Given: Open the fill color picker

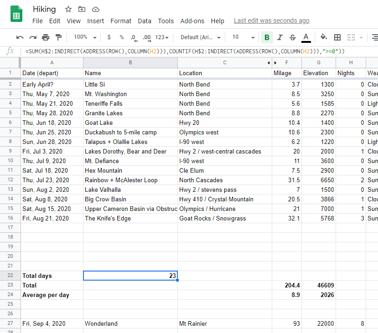Looking at the screenshot, I should [x=323, y=37].
